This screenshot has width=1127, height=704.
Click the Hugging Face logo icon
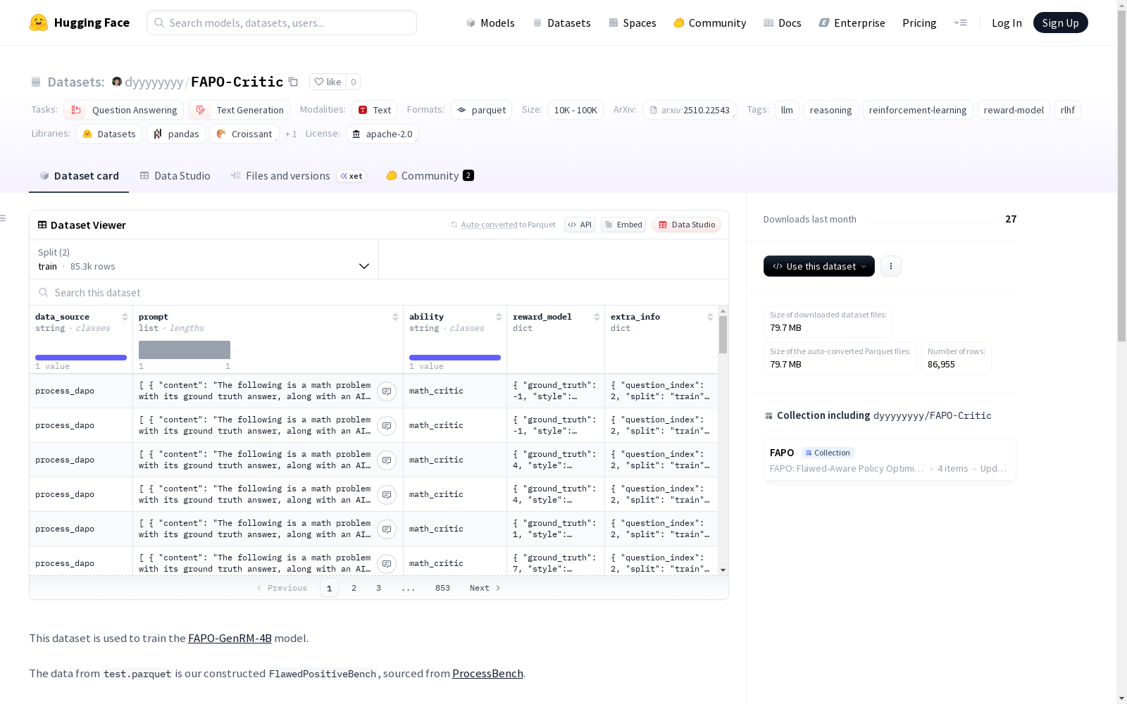[x=39, y=23]
